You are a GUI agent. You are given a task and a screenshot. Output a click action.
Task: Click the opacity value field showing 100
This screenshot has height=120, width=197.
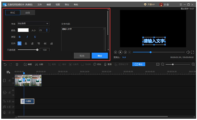click(44, 50)
